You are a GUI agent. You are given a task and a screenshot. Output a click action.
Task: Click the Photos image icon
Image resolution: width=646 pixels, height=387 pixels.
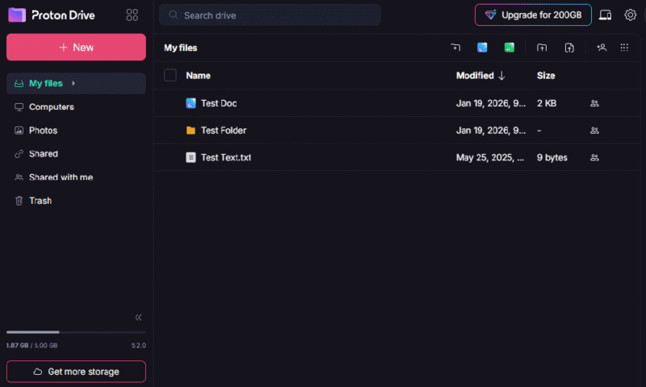[x=19, y=131]
